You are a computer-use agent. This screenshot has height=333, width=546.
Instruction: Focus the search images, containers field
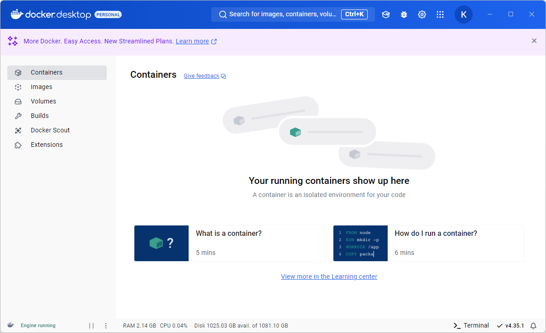pyautogui.click(x=293, y=14)
